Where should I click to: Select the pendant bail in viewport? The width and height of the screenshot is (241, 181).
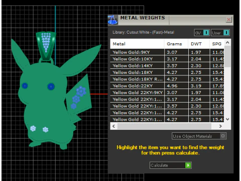46,46
